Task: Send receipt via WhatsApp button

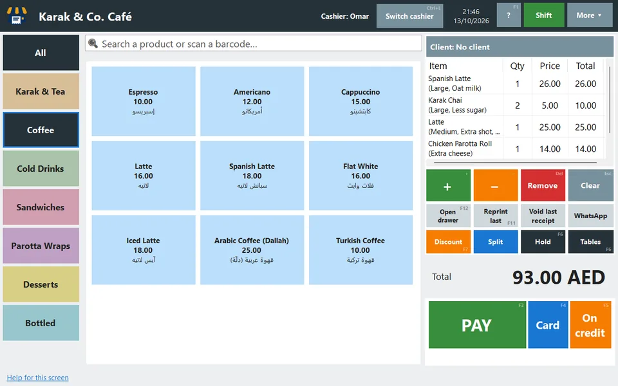Action: (590, 216)
